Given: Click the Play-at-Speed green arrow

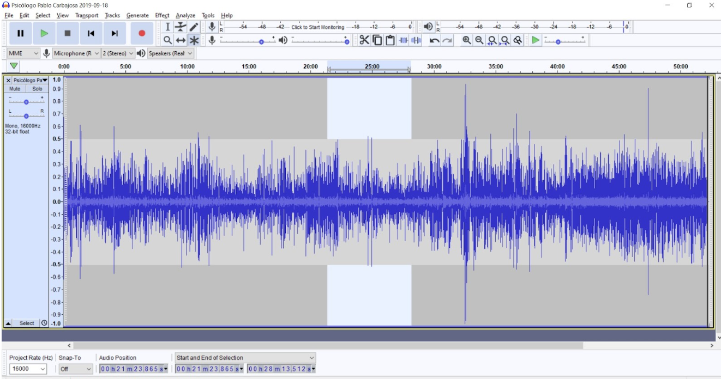Looking at the screenshot, I should click(x=536, y=40).
